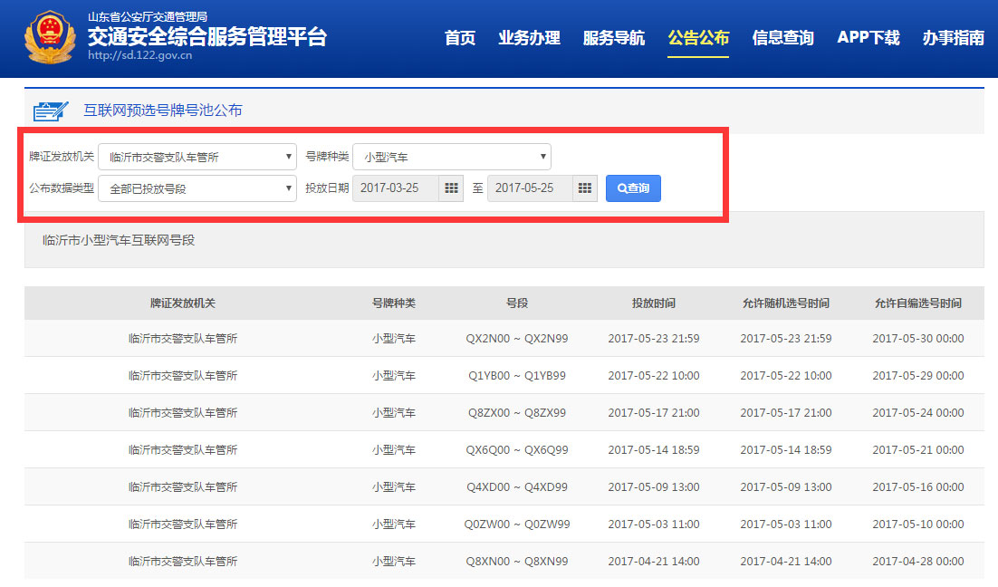
Task: Open the calendar icon next to end date 2017-05-25
Action: (x=584, y=188)
